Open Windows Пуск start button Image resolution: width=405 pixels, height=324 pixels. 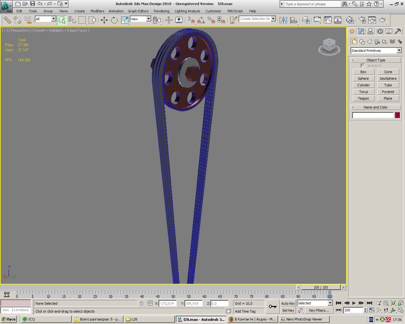coord(9,319)
